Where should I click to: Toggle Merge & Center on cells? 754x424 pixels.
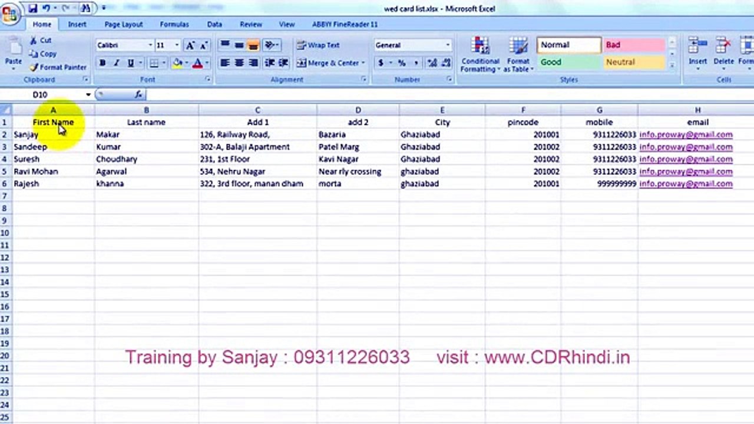[x=327, y=63]
